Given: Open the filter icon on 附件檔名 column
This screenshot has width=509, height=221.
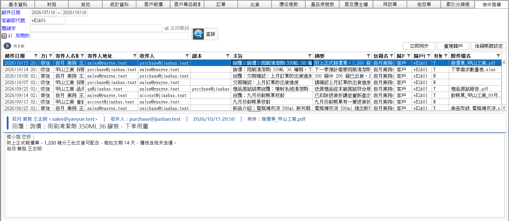Looking at the screenshot, I should pos(498,56).
